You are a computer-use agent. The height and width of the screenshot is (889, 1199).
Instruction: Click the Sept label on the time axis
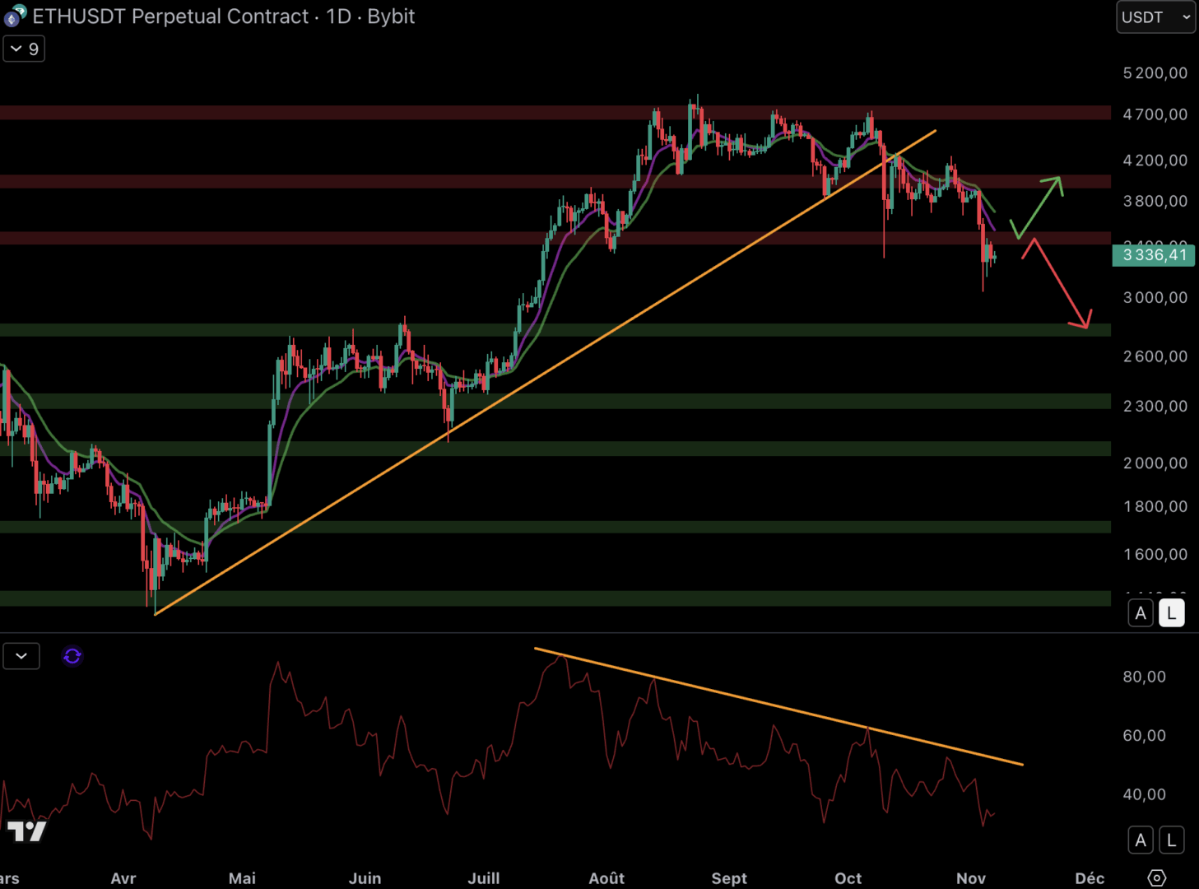pos(728,878)
